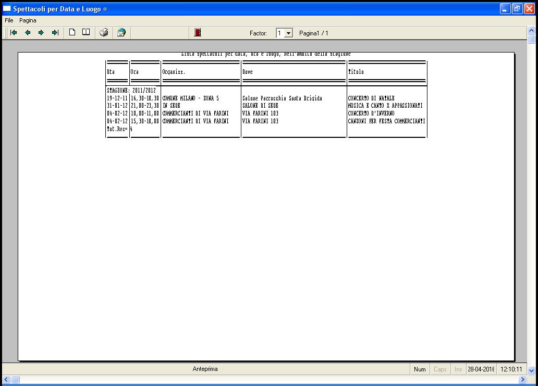Jump to the last page
The width and height of the screenshot is (538, 386).
(x=55, y=33)
